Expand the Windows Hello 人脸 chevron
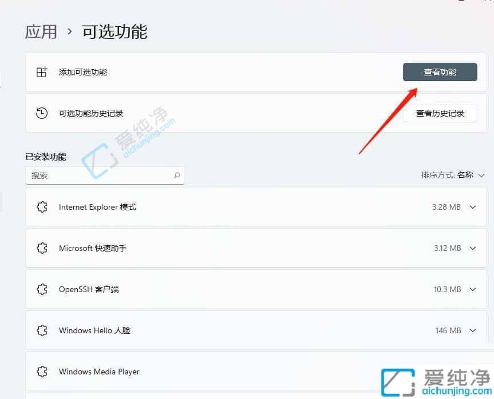The image size is (494, 399). [x=473, y=330]
